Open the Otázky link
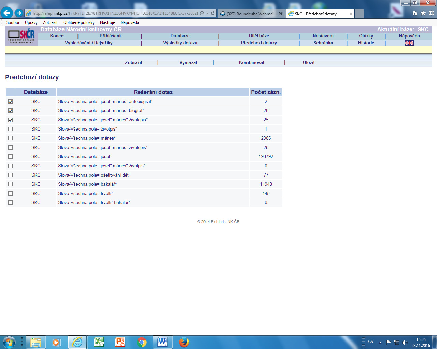Image resolution: width=437 pixels, height=349 pixels. [366, 36]
